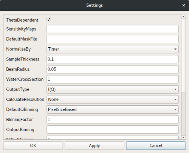This screenshot has height=153, width=189.
Task: Open the DefaultQBinning PixelSizeBased dropdown
Action: tap(113, 109)
